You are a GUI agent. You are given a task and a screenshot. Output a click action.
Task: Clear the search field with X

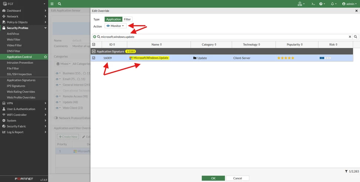350,37
